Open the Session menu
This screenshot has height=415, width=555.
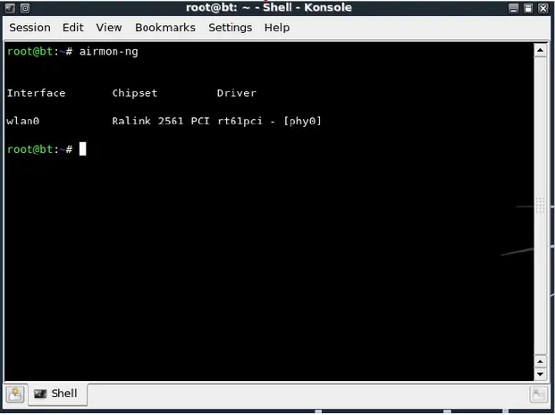pos(29,28)
